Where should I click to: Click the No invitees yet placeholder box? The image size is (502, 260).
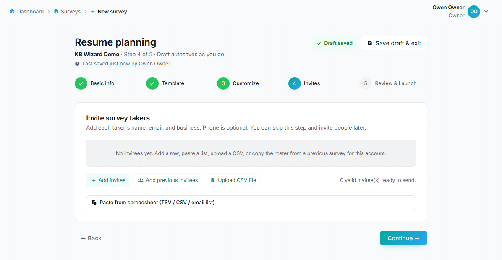click(251, 153)
